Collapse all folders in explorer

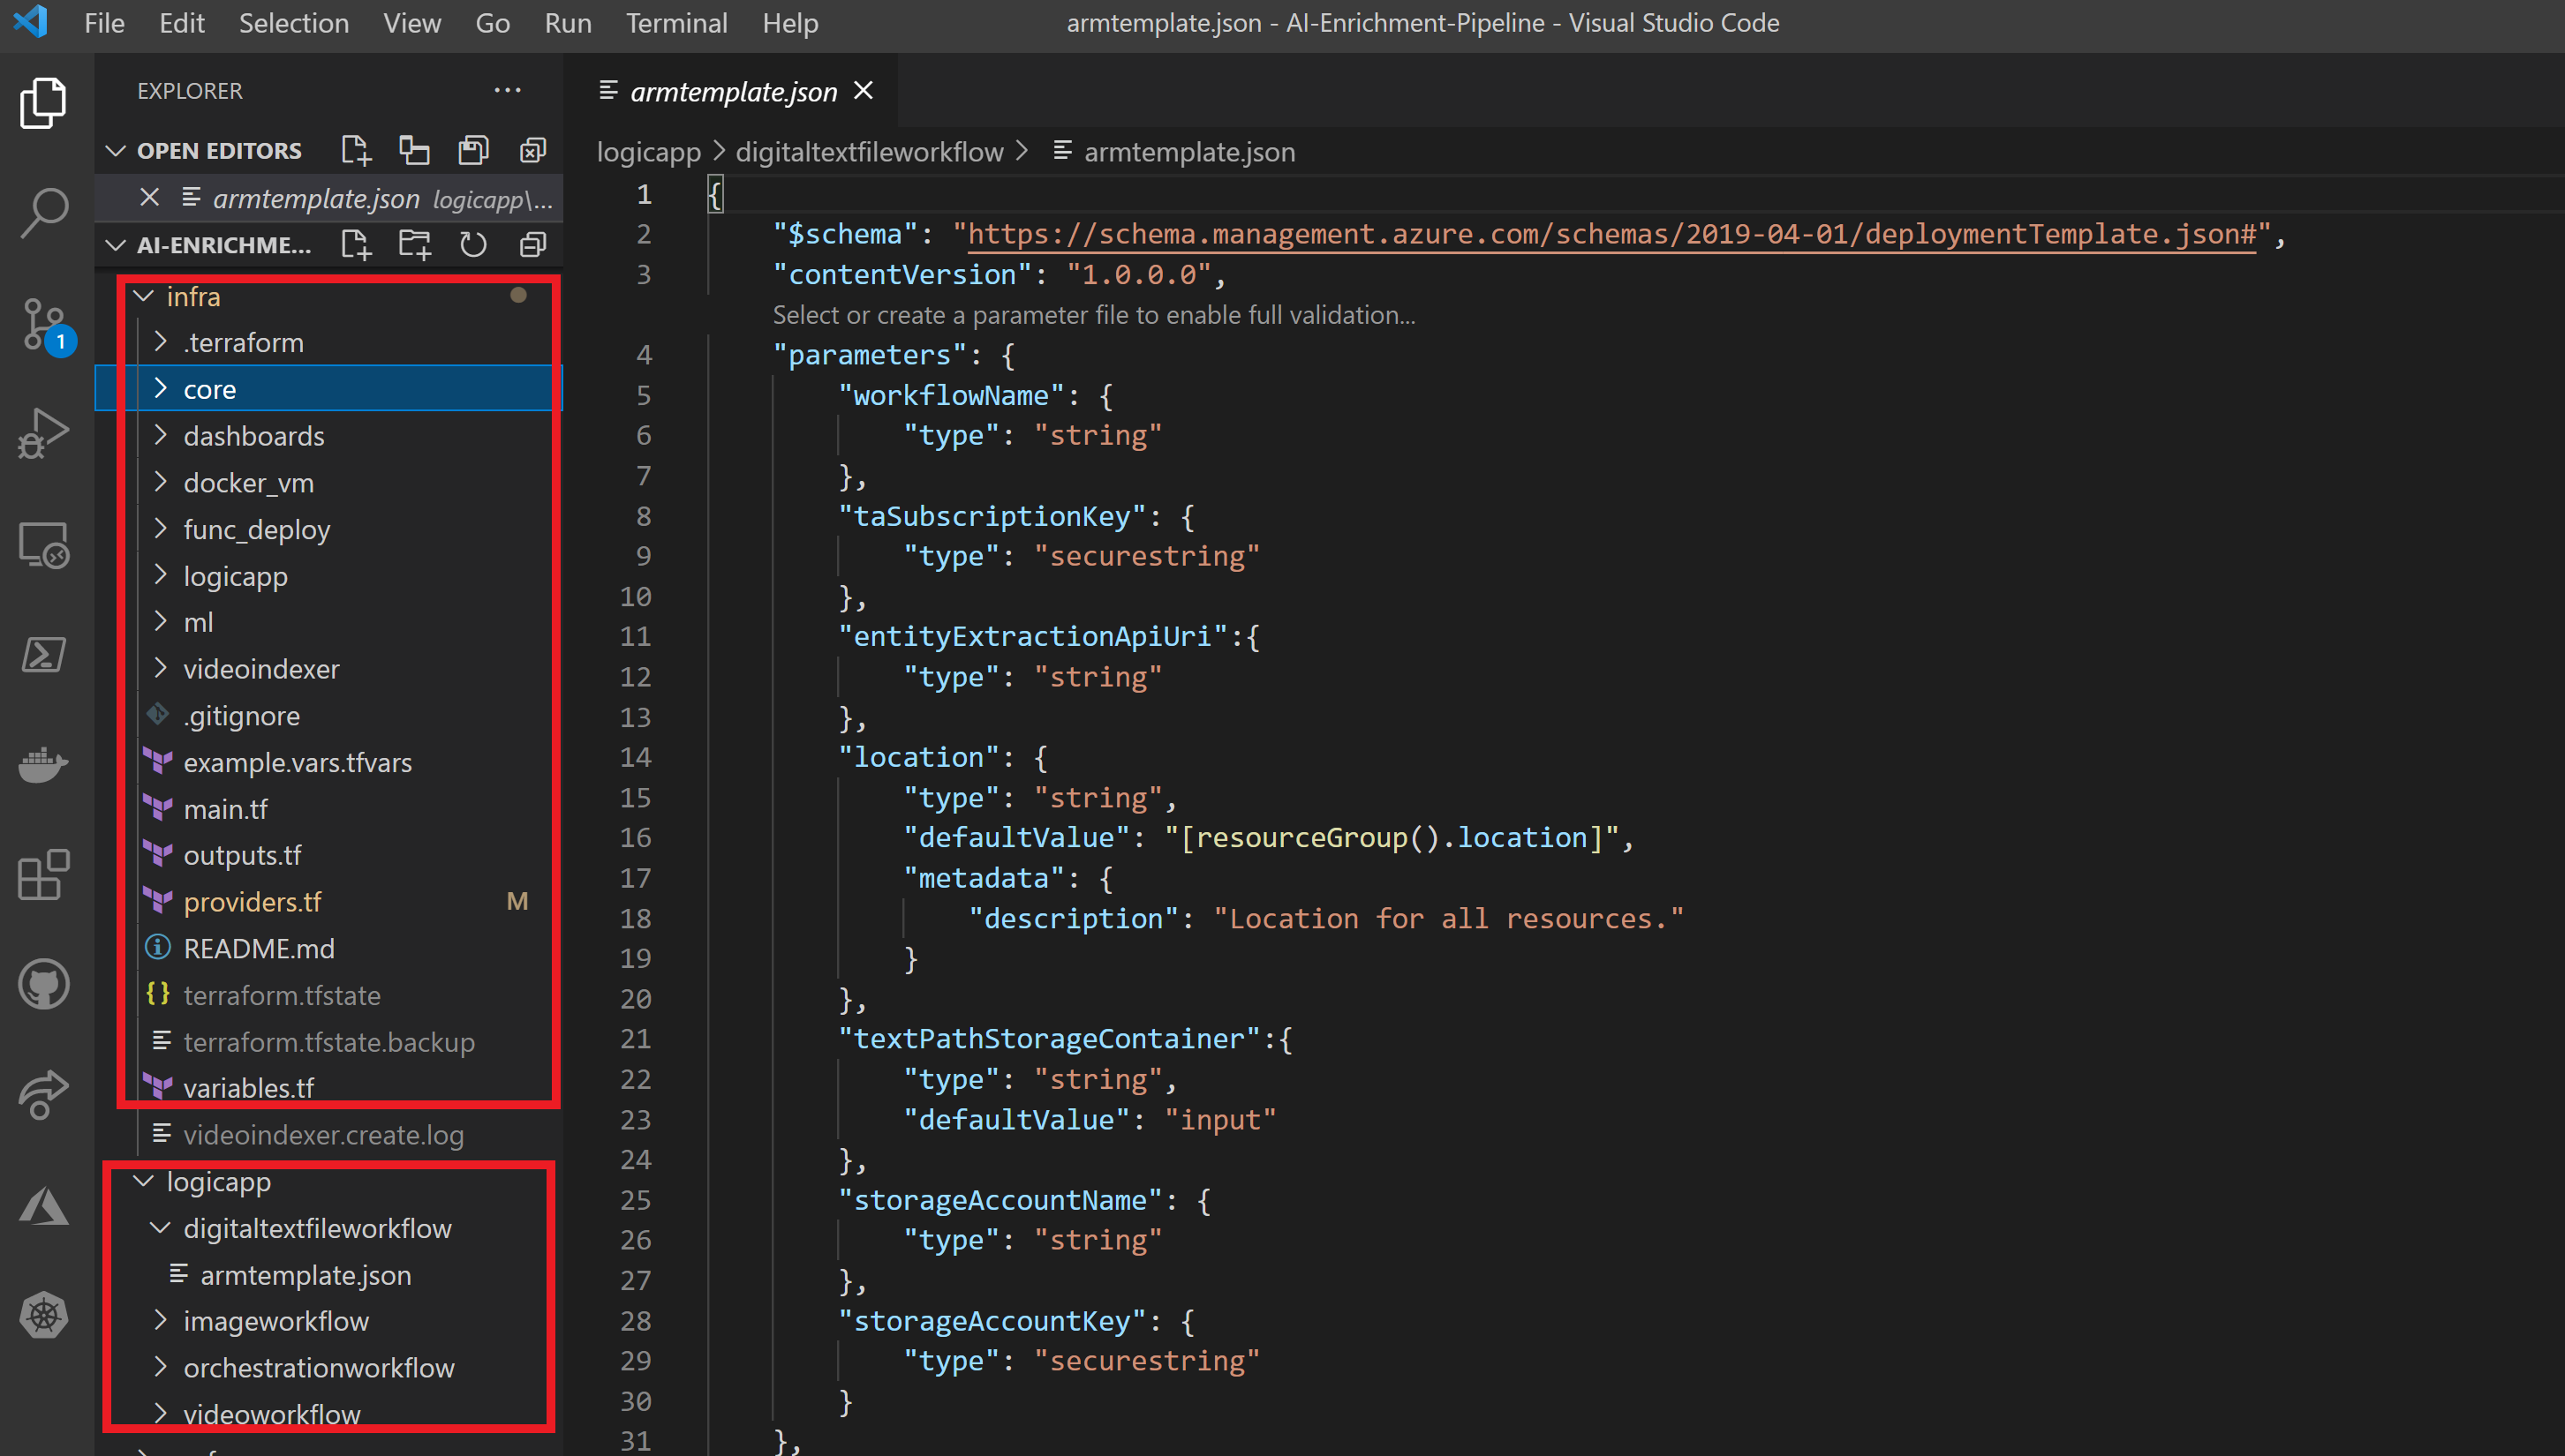(x=532, y=245)
